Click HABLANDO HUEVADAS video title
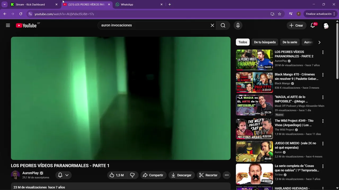Screen dimensions: 339x190 [292, 188]
